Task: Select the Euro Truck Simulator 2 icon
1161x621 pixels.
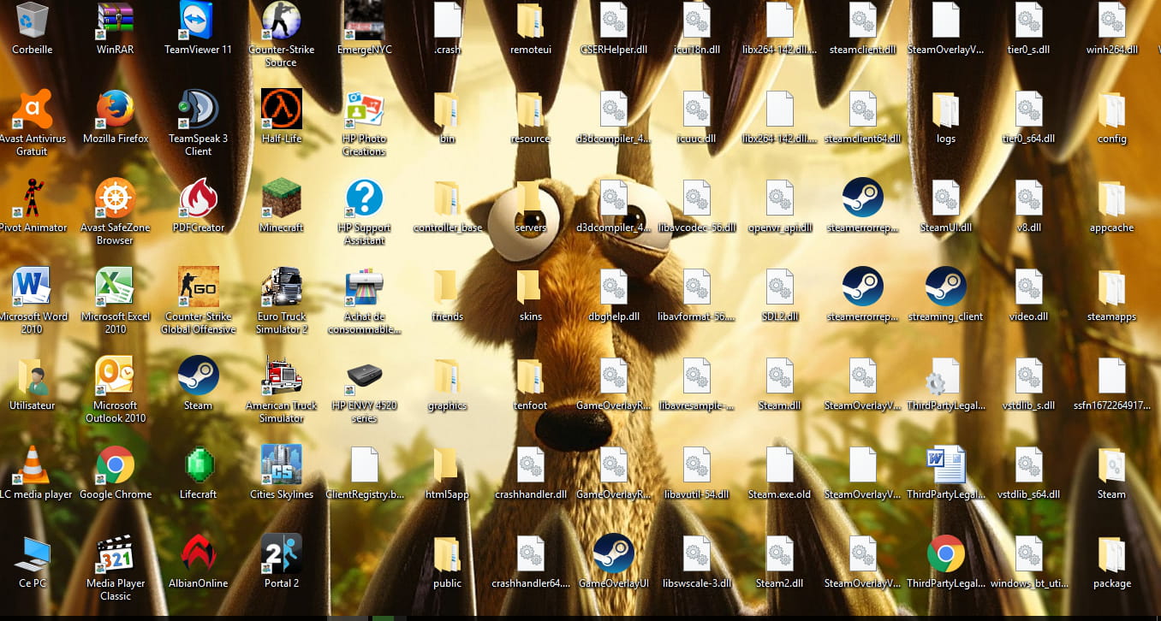Action: coord(281,287)
